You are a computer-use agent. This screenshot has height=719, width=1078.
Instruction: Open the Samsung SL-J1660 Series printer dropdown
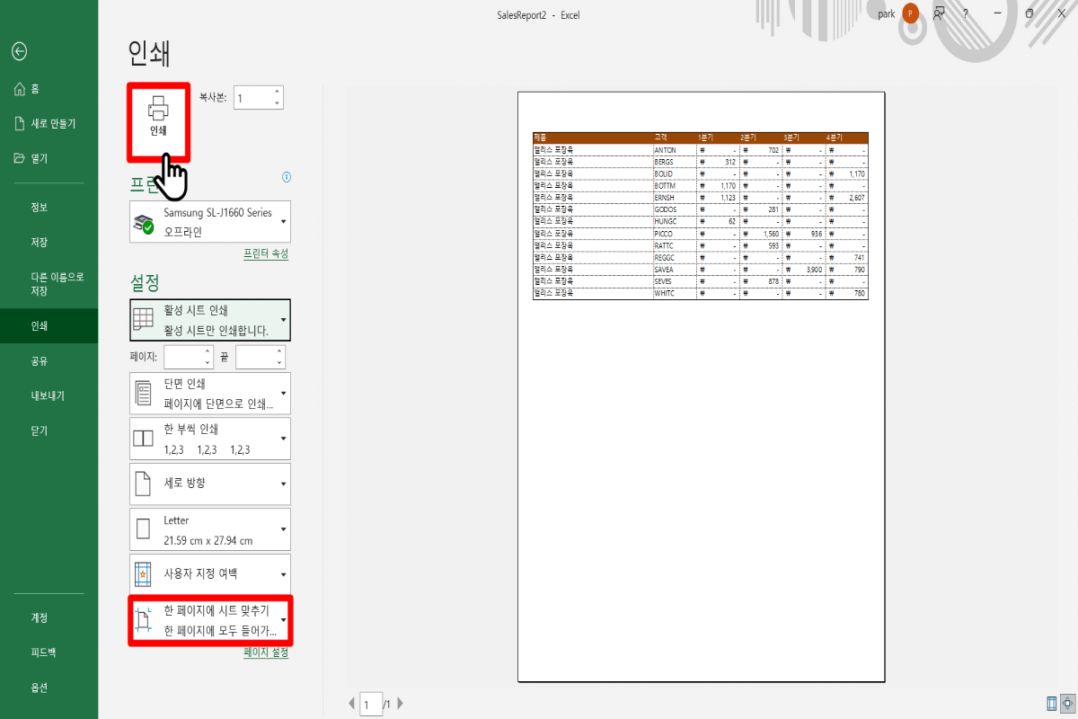210,221
